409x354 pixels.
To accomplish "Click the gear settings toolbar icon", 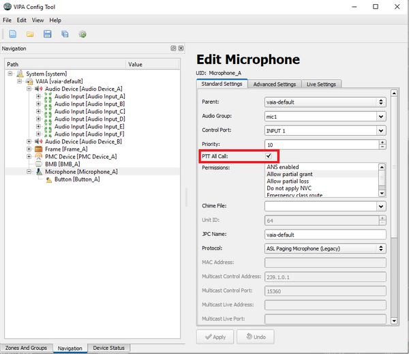I will coord(82,33).
